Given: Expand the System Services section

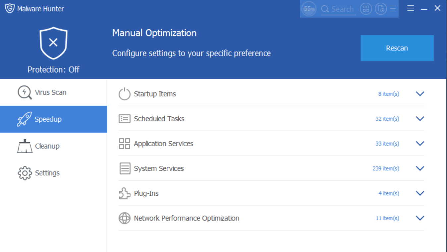Looking at the screenshot, I should 420,168.
